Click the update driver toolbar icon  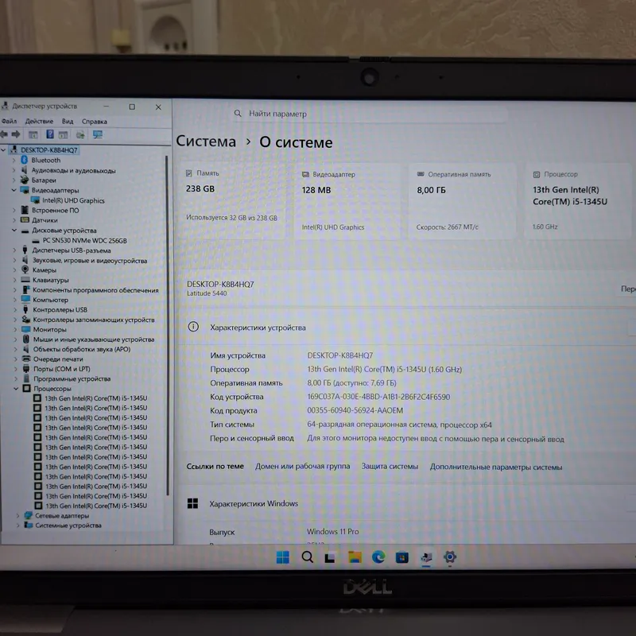[x=80, y=134]
